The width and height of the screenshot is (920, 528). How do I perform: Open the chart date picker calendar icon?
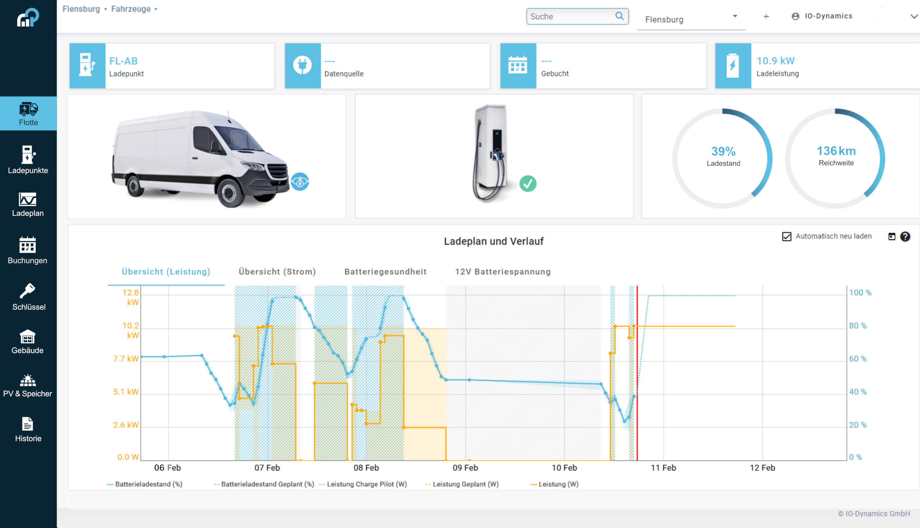pyautogui.click(x=892, y=236)
